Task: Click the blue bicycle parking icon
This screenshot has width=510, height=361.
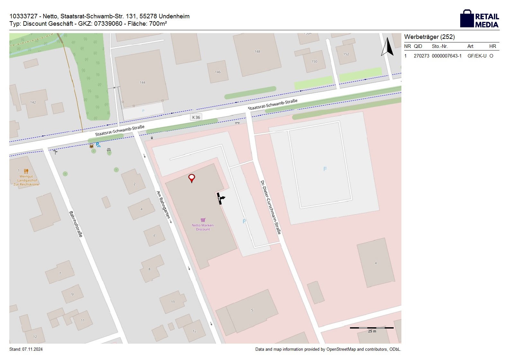Action: [98, 145]
